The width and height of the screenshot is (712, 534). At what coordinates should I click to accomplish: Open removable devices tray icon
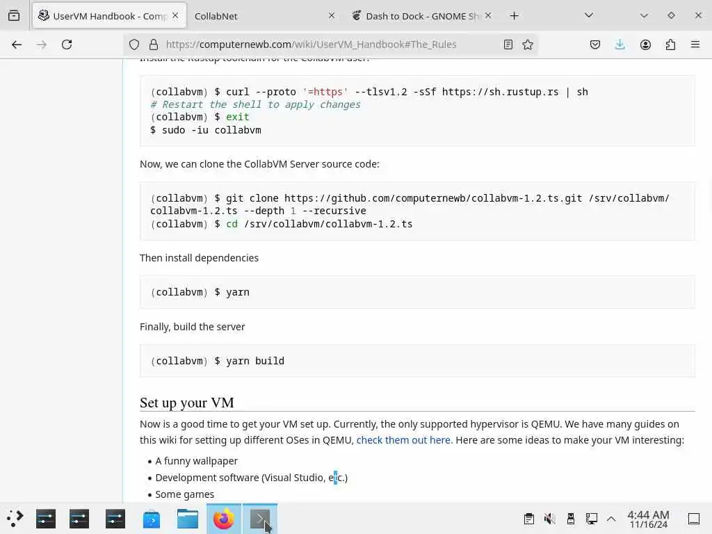571,519
